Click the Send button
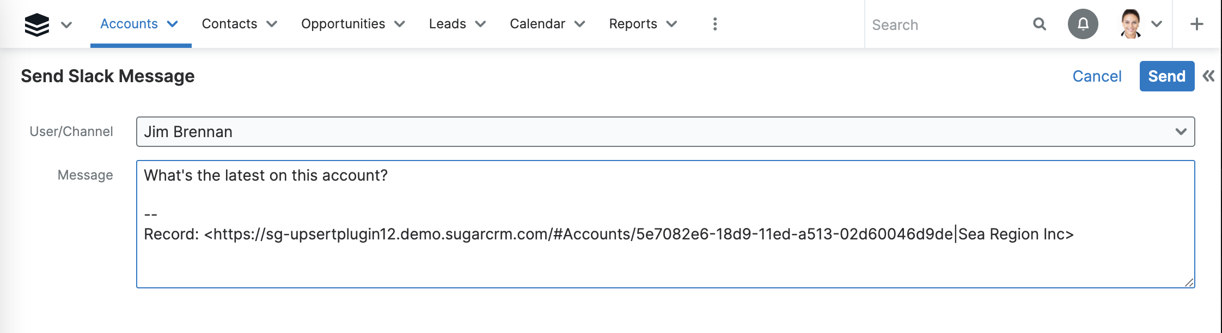The width and height of the screenshot is (1222, 333). pyautogui.click(x=1166, y=76)
